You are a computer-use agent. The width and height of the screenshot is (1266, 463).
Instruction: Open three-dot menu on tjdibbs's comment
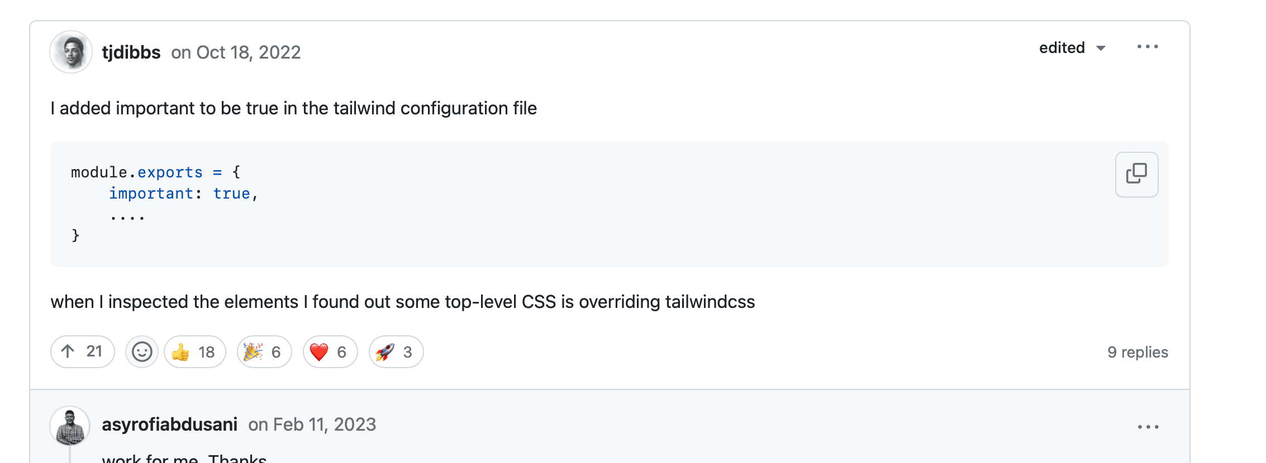click(1148, 47)
